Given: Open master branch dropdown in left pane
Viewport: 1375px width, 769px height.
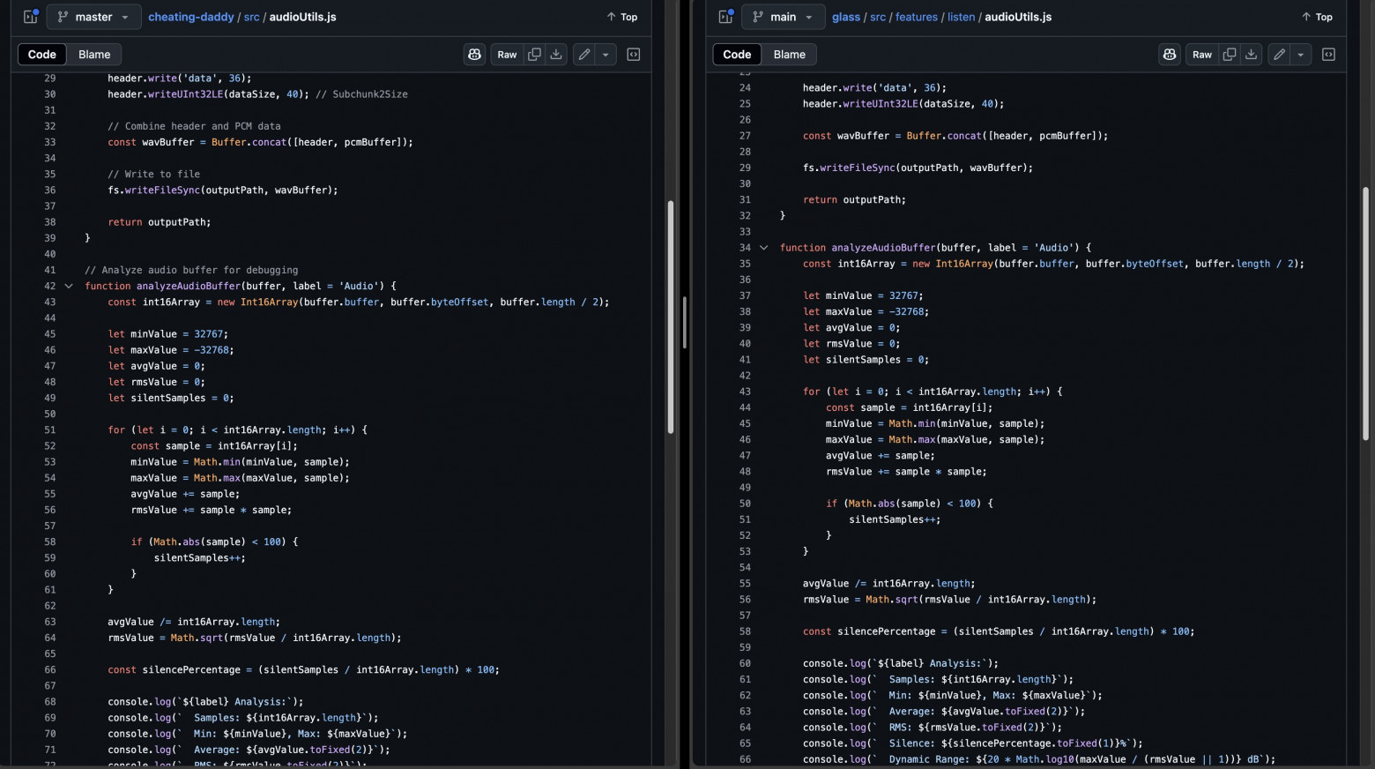Looking at the screenshot, I should click(93, 17).
